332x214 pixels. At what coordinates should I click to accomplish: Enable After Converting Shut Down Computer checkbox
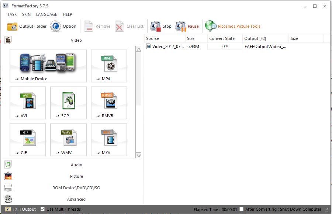pos(241,209)
